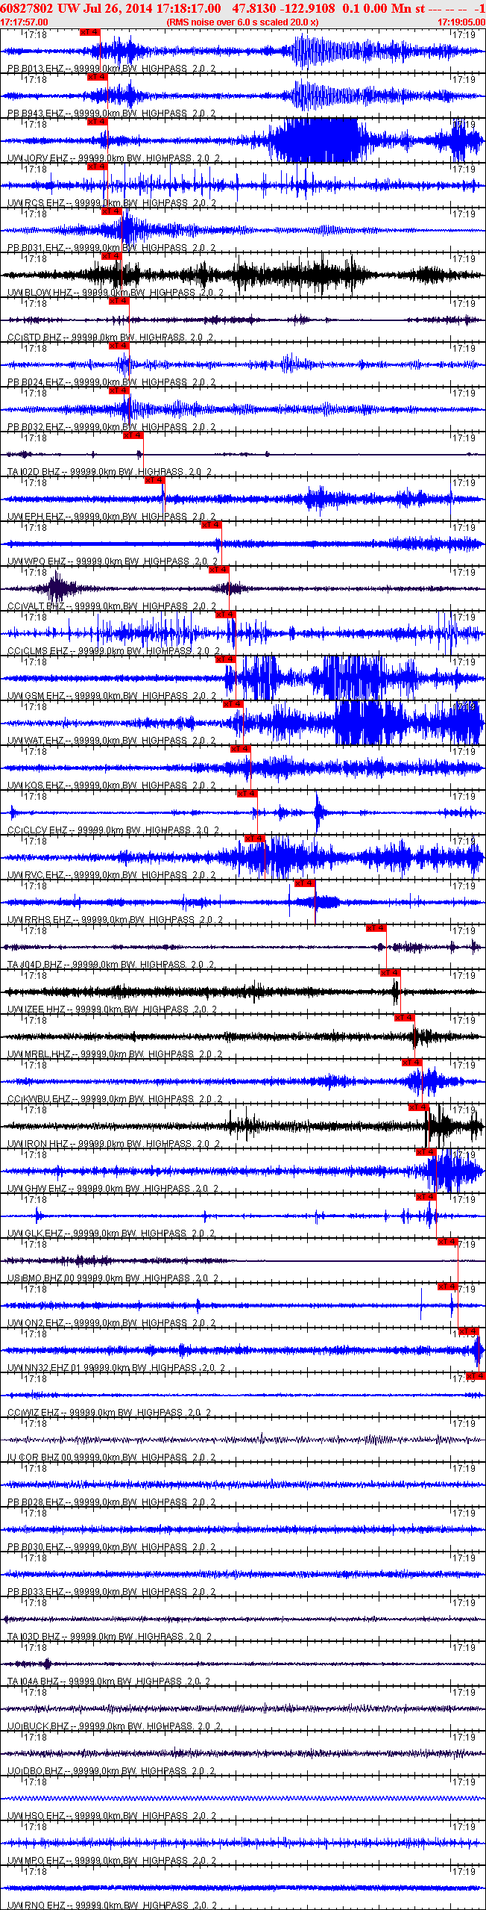Select the UW ON2 EHZ trace label
Viewport: 486px width, 1910px height.
pyautogui.click(x=111, y=1323)
